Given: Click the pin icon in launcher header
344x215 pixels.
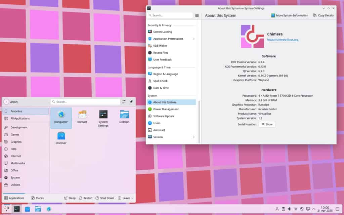Looking at the screenshot, I should (x=131, y=102).
